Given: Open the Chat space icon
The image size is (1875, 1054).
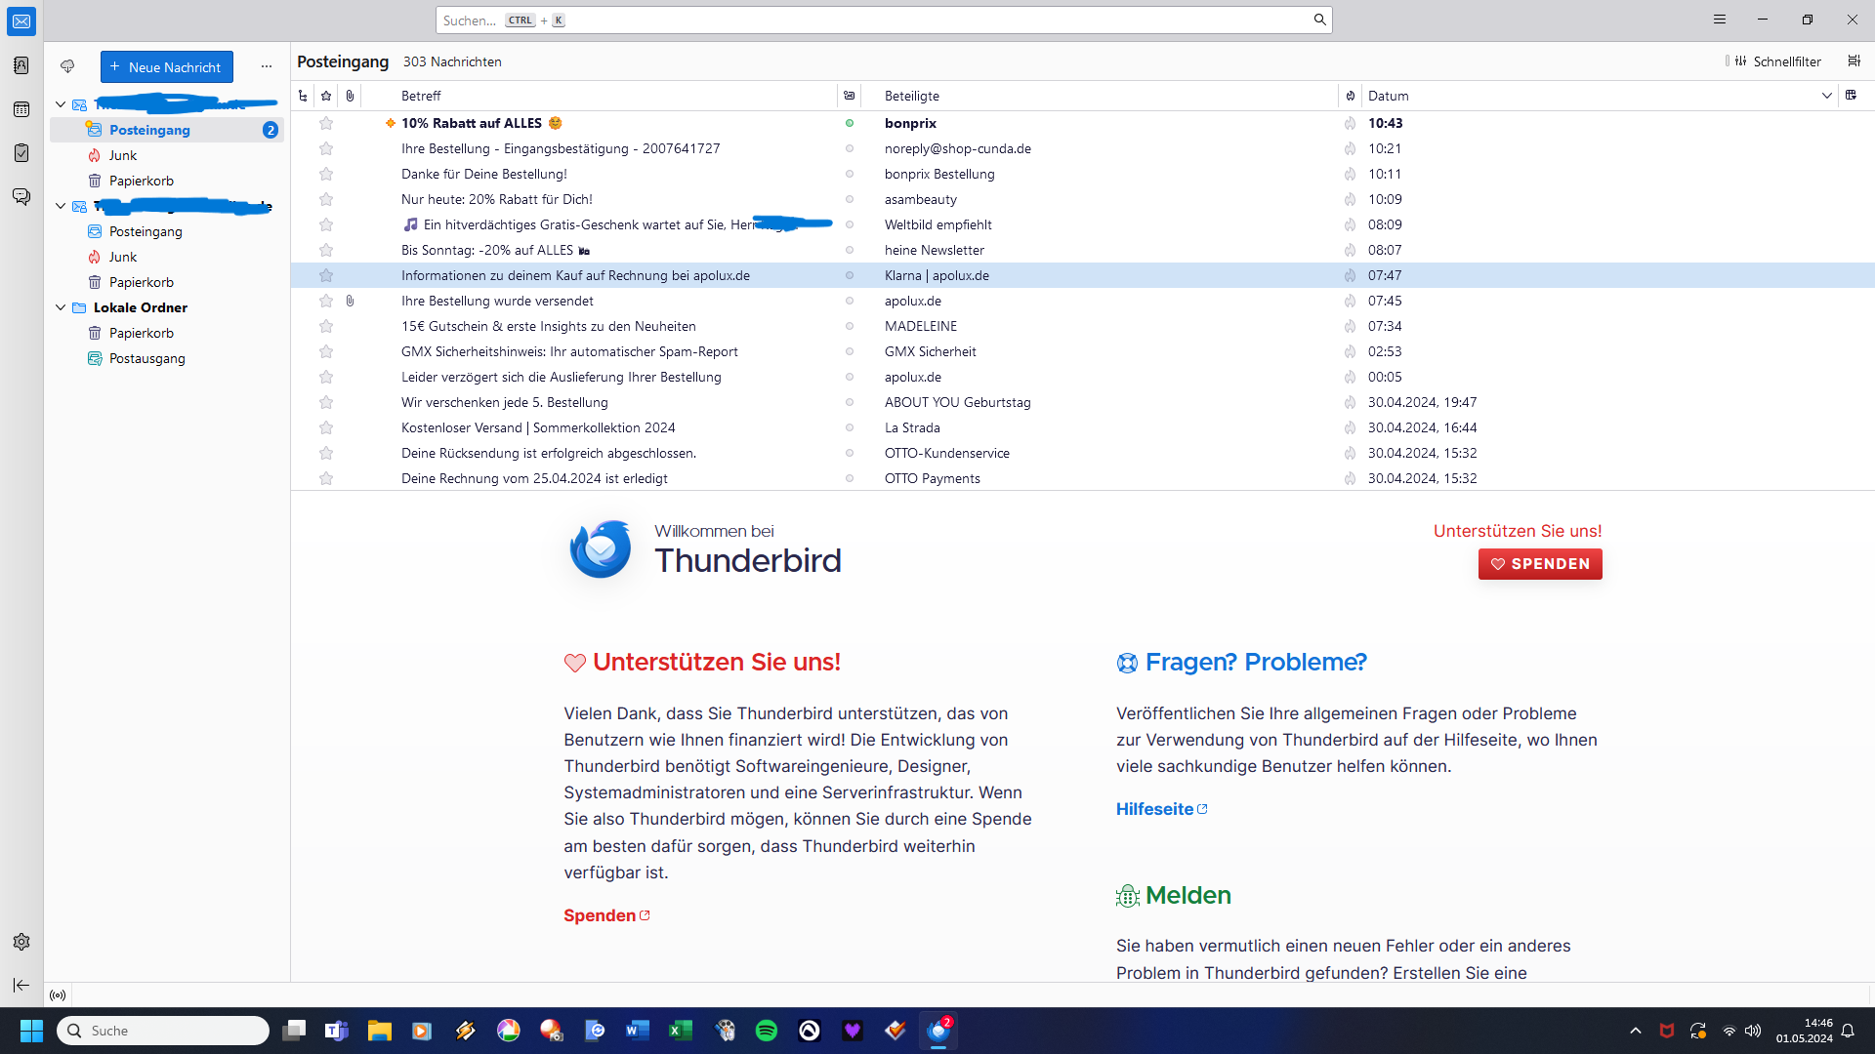Looking at the screenshot, I should pos(21,196).
